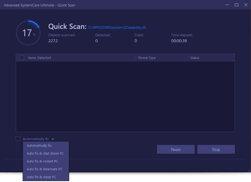Pick 'Auto fix & hibernate PC' option
251x182 pixels.
tap(46, 169)
